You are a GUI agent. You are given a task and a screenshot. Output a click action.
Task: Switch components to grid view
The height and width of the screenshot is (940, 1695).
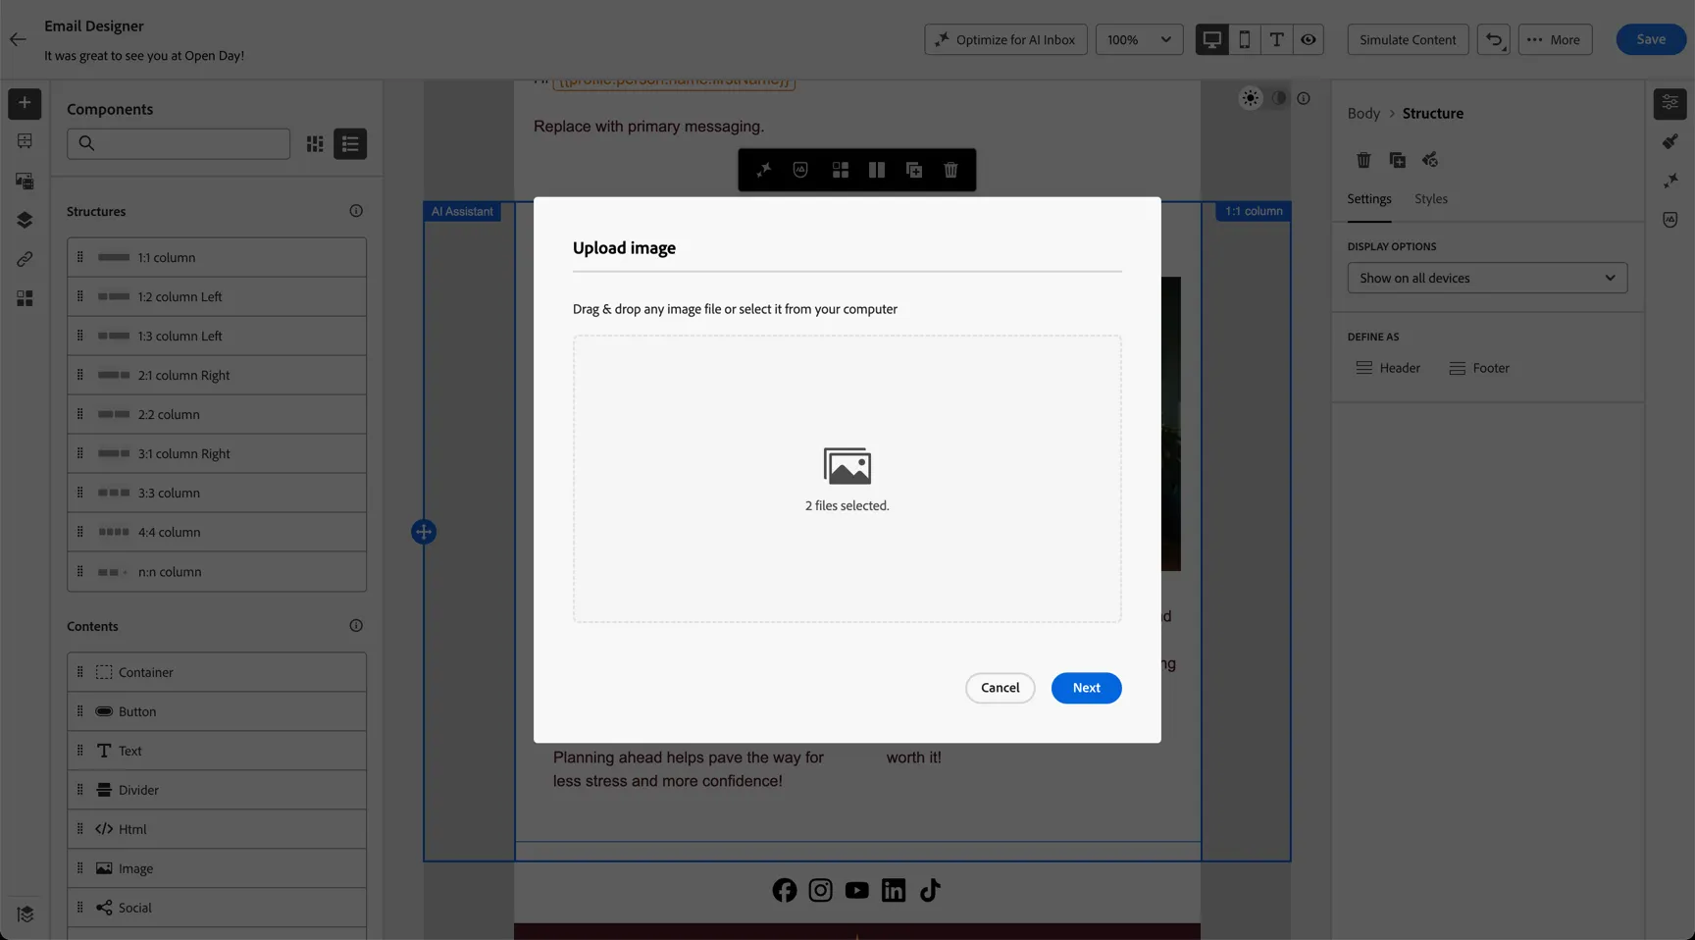coord(315,144)
